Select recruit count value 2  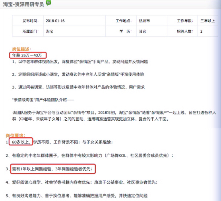pyautogui.click(x=201, y=31)
